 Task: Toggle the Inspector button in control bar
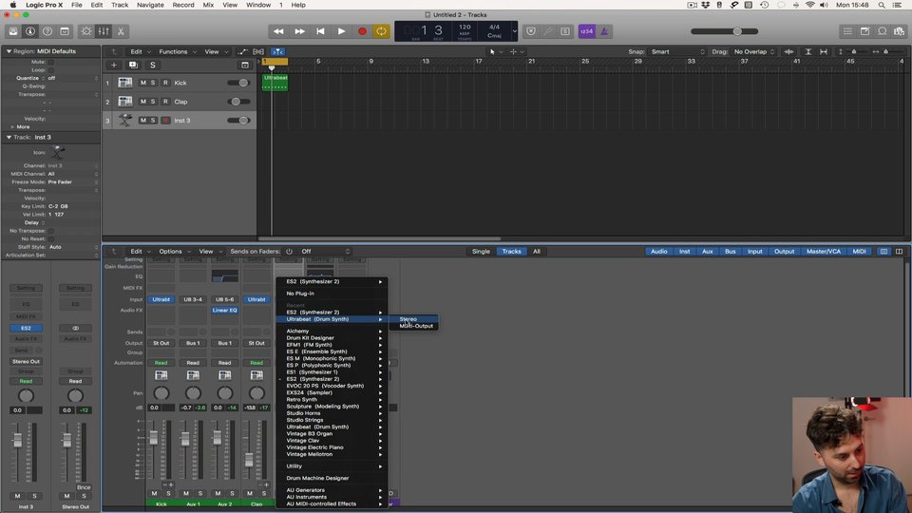coord(30,31)
